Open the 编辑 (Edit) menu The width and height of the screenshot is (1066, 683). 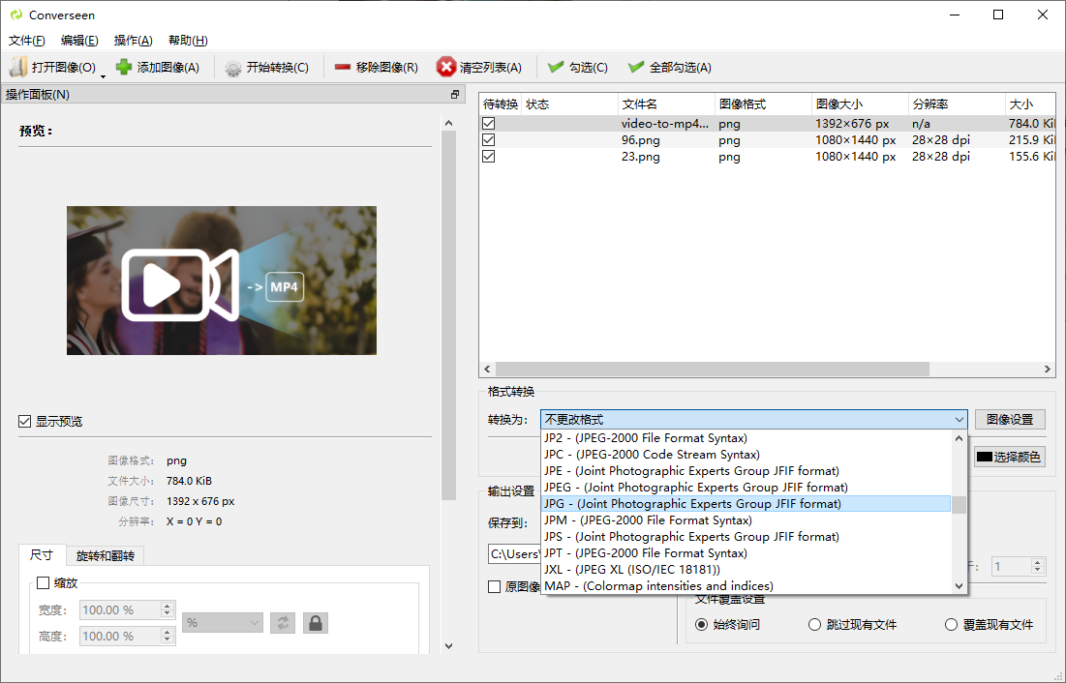[x=79, y=41]
